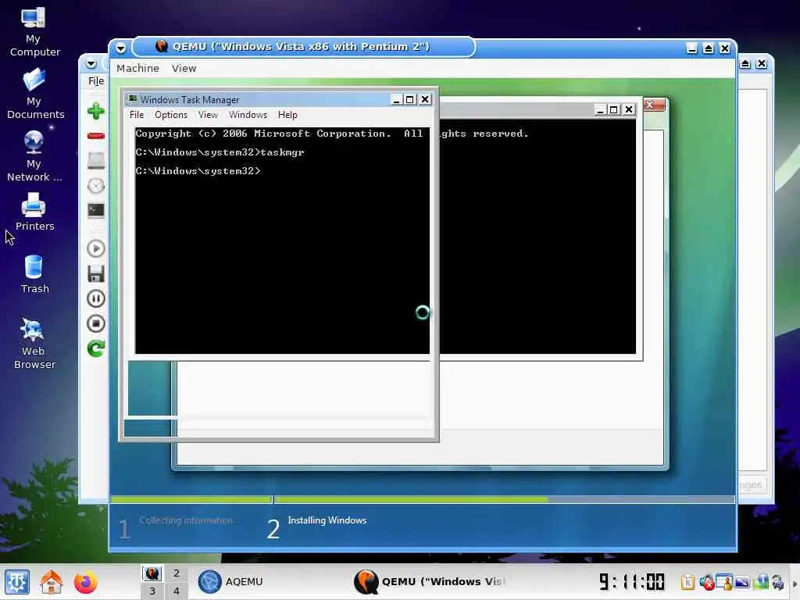Click the QEMU icon in title bar
This screenshot has width=800, height=600.
[x=162, y=46]
